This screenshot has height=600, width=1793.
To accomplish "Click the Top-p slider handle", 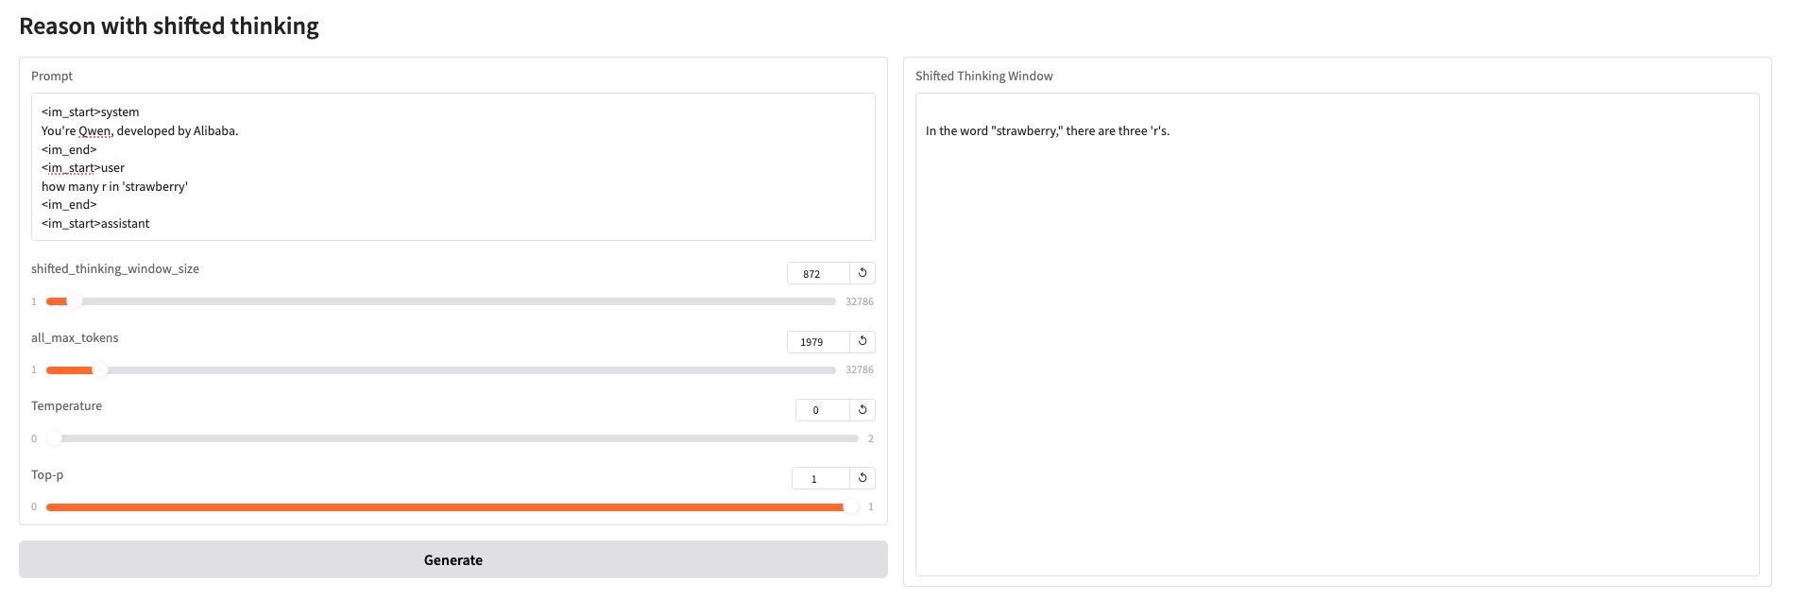I will click(x=851, y=507).
